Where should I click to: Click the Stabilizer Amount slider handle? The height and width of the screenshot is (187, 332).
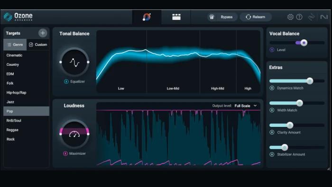(285, 147)
